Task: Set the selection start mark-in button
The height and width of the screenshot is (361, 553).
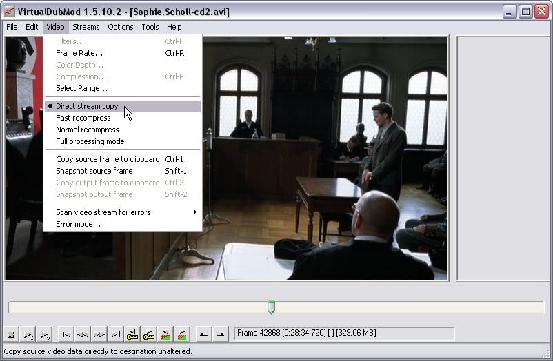Action: [203, 334]
